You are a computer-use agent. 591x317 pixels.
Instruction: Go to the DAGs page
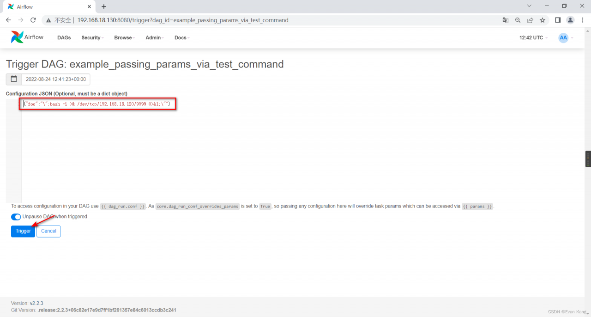pyautogui.click(x=64, y=38)
